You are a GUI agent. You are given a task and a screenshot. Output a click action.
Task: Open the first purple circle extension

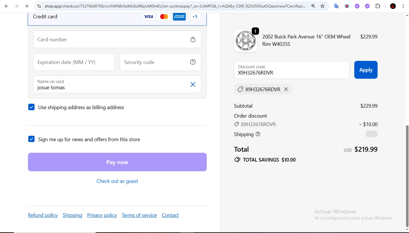[357, 6]
